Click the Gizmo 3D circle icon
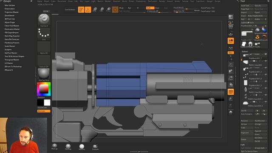Image resolution: width=272 pixels, height=153 pixels. [115, 9]
